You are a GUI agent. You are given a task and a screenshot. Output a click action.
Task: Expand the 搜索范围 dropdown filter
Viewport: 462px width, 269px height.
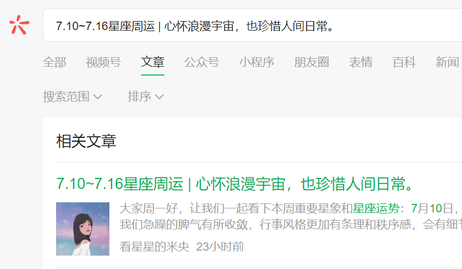[73, 97]
